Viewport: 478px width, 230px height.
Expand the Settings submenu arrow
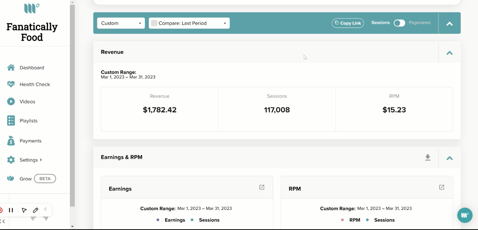pyautogui.click(x=41, y=160)
